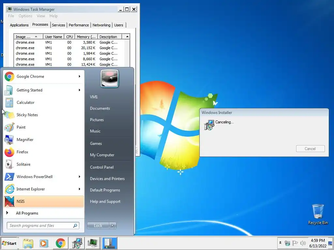Sort processes by Memory column
Image resolution: width=334 pixels, height=250 pixels.
pyautogui.click(x=86, y=37)
